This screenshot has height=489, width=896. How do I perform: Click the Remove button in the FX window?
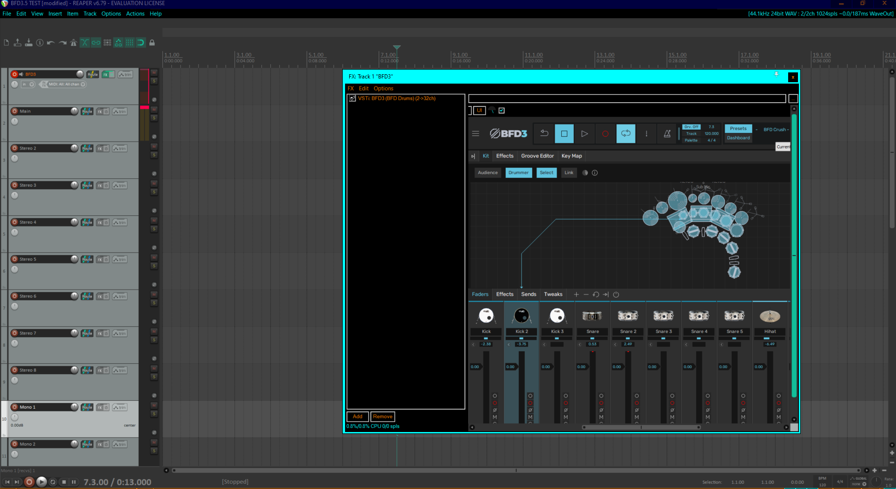(383, 417)
